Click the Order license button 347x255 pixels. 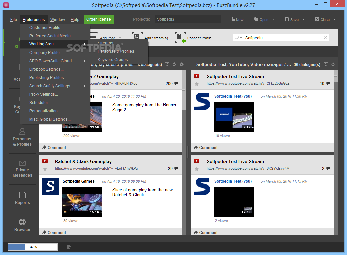(99, 19)
